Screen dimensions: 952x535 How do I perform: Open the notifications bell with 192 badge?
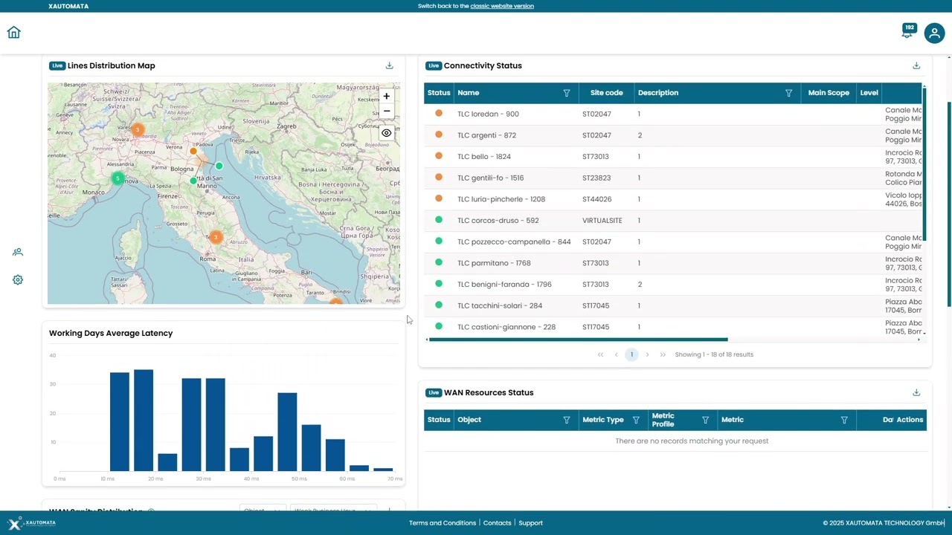pyautogui.click(x=908, y=31)
